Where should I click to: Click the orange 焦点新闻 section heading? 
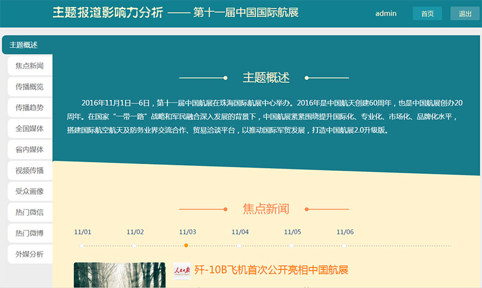pyautogui.click(x=266, y=209)
